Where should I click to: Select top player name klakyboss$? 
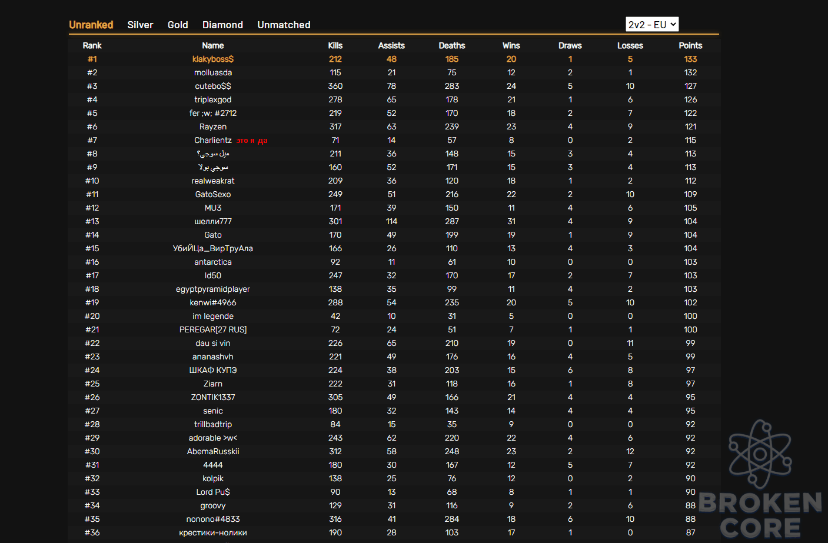coord(213,59)
